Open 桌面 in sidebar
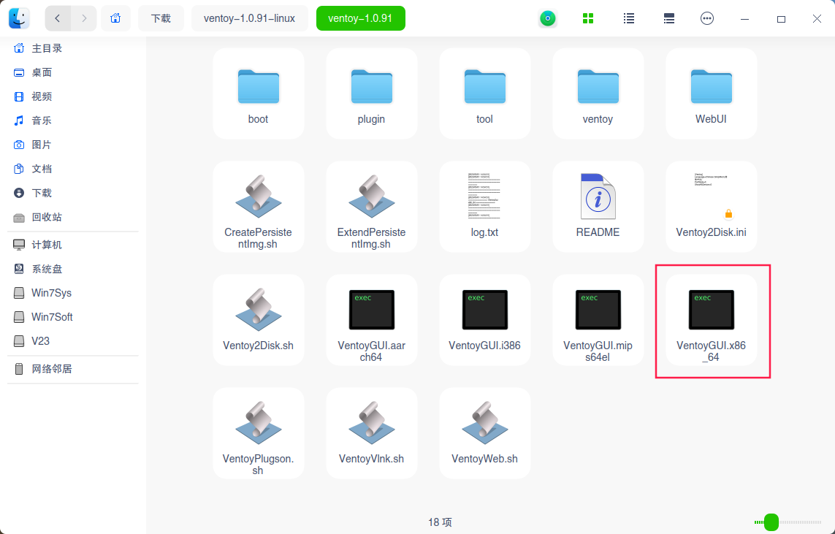Viewport: 835px width, 534px height. tap(73, 72)
